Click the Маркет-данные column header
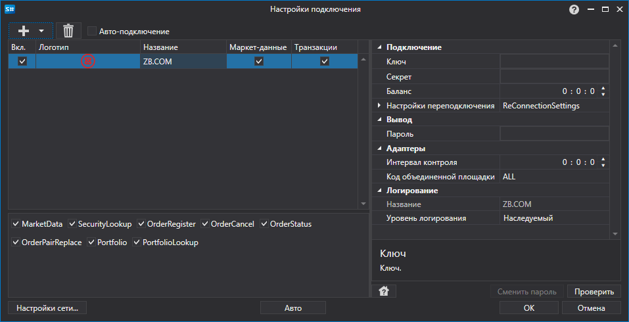The image size is (629, 322). 259,47
